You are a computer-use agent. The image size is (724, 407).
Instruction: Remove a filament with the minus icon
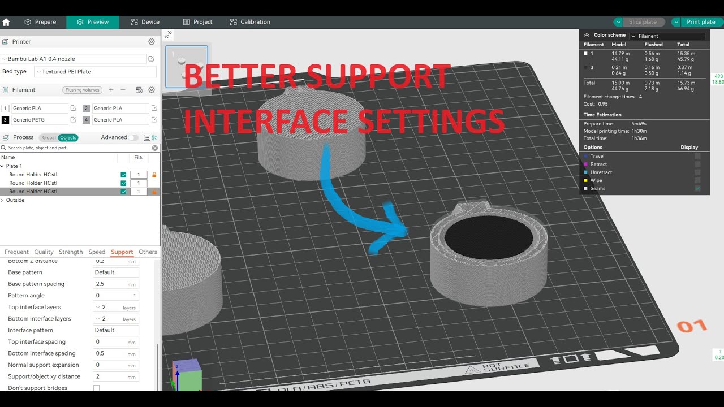pyautogui.click(x=123, y=90)
